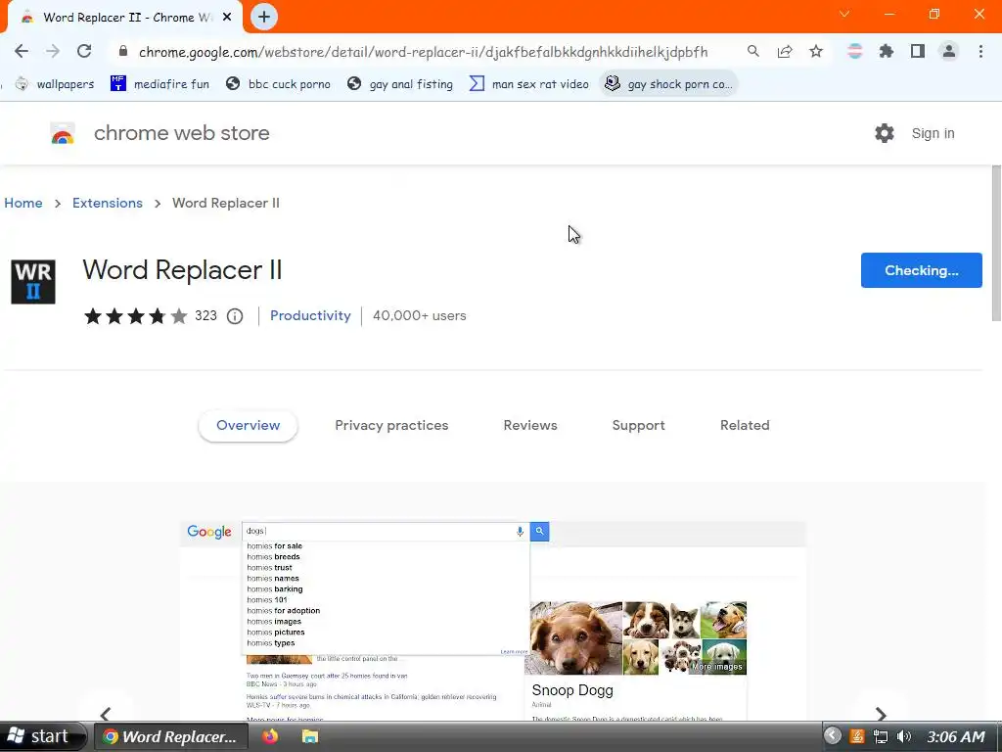1002x752 pixels.
Task: Open Chrome's three-dot menu
Action: tap(980, 51)
